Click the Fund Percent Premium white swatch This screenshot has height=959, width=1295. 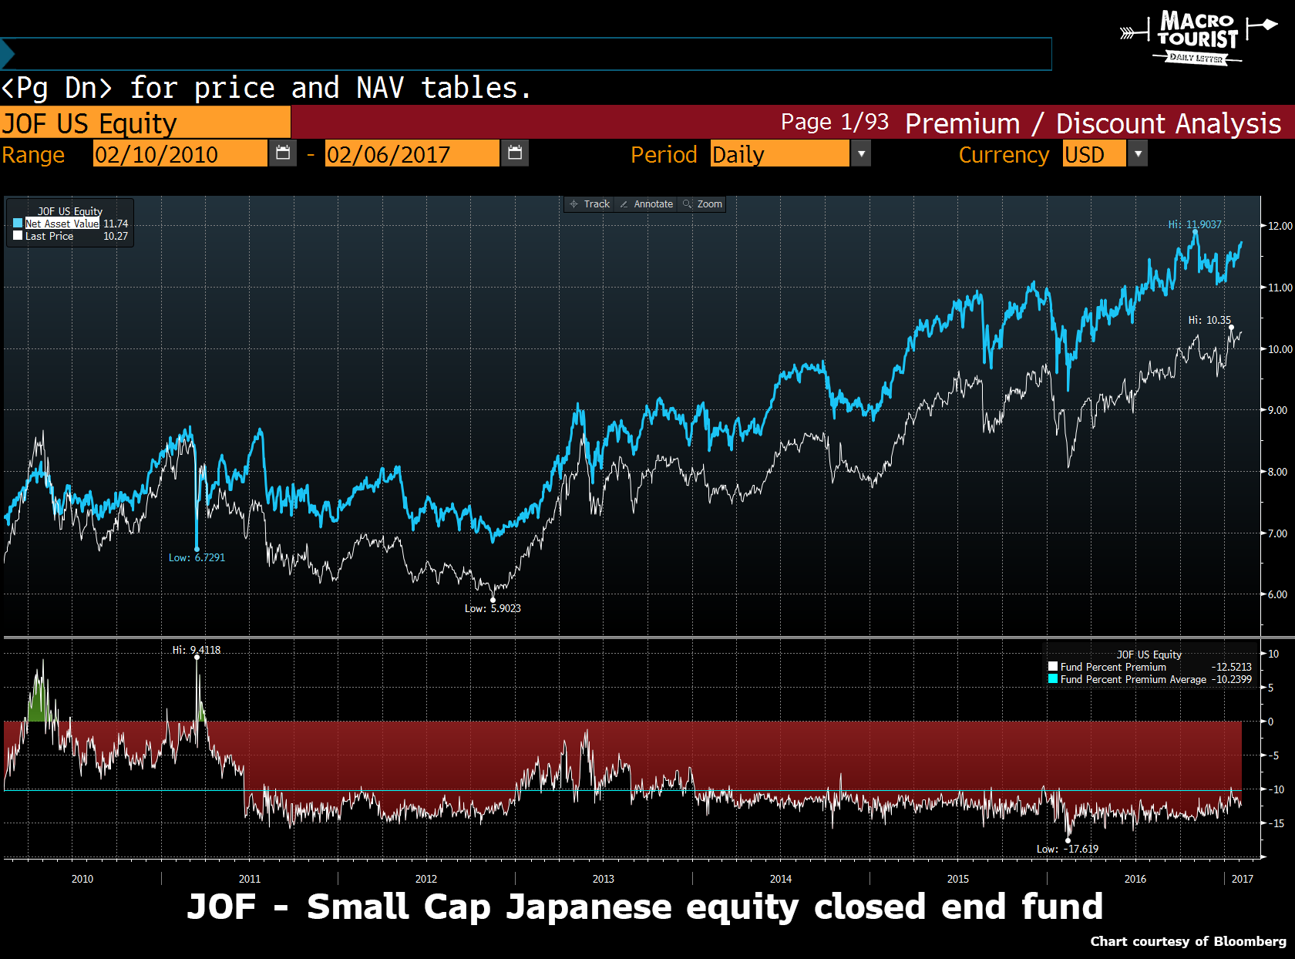point(1053,667)
